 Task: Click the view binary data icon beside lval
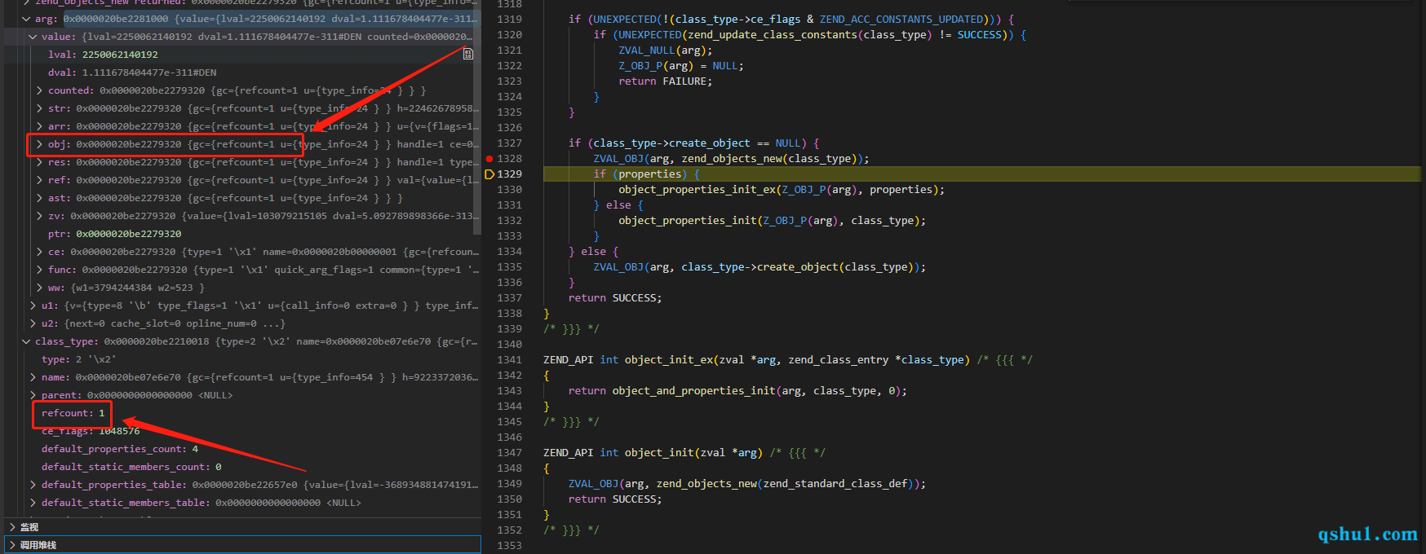coord(468,54)
